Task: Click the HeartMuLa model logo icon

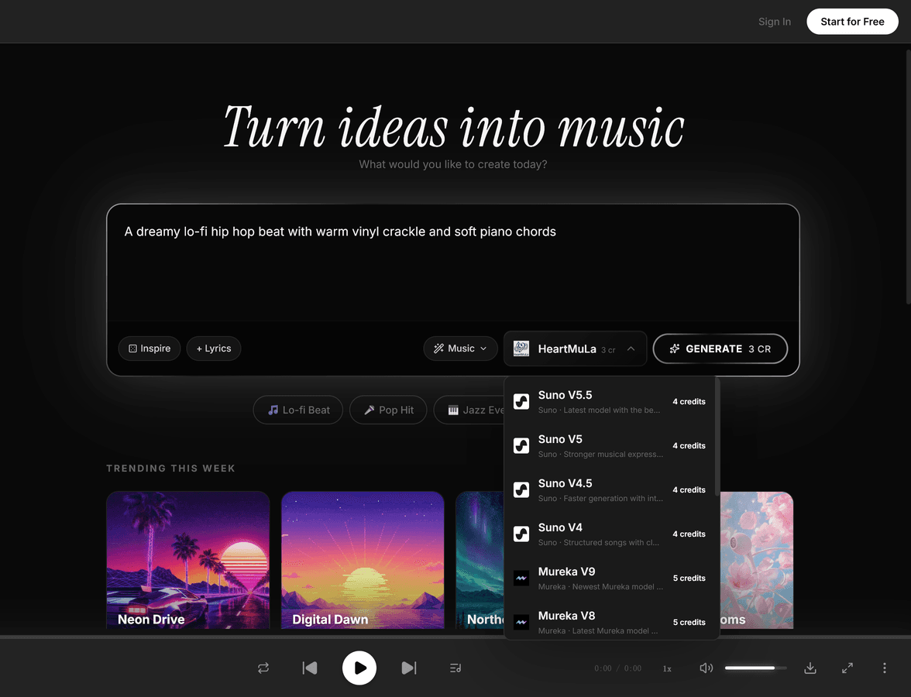Action: tap(521, 348)
